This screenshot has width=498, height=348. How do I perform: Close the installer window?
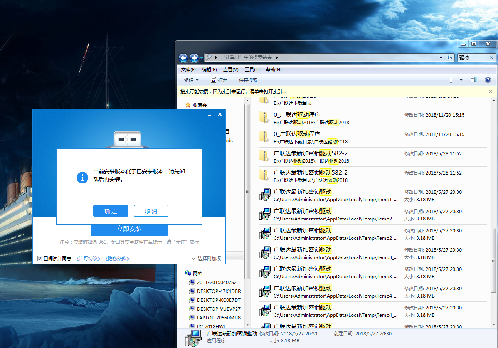(220, 114)
